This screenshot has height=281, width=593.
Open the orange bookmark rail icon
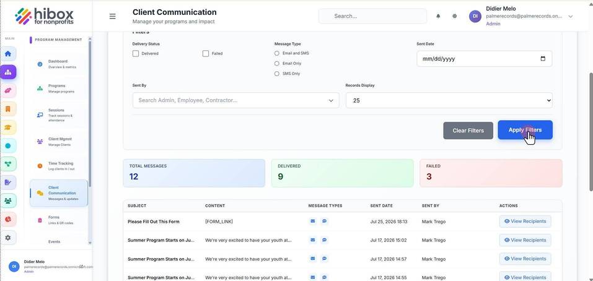8,109
